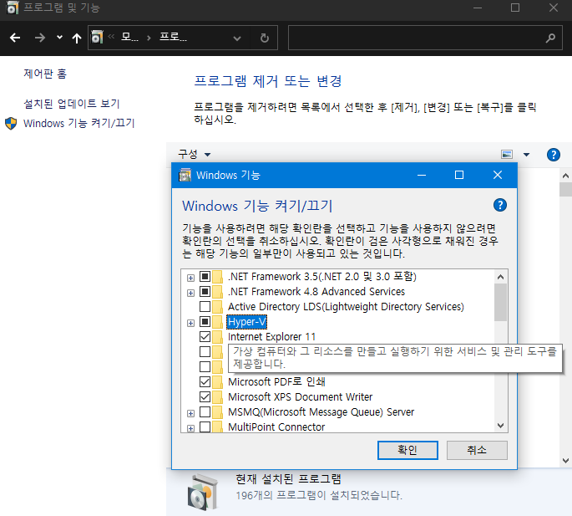572x516 pixels.
Task: Minimize the Windows 기능 dialog
Action: 422,175
